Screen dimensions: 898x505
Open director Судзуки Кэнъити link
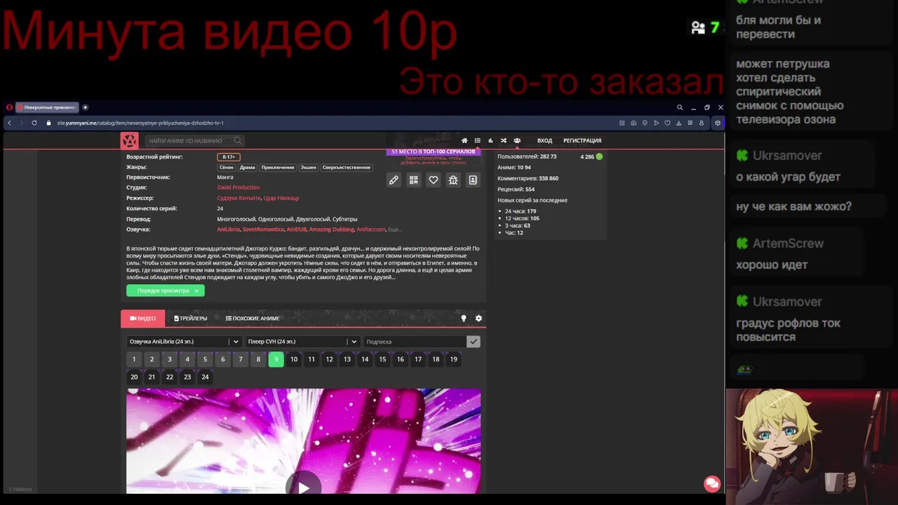239,198
